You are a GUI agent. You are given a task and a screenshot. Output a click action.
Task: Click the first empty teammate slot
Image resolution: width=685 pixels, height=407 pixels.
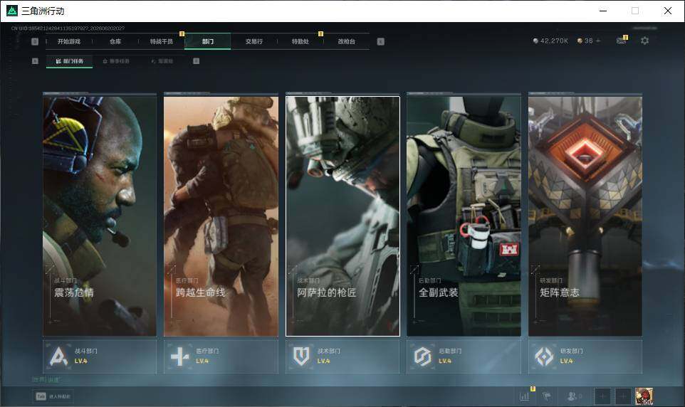[602, 396]
